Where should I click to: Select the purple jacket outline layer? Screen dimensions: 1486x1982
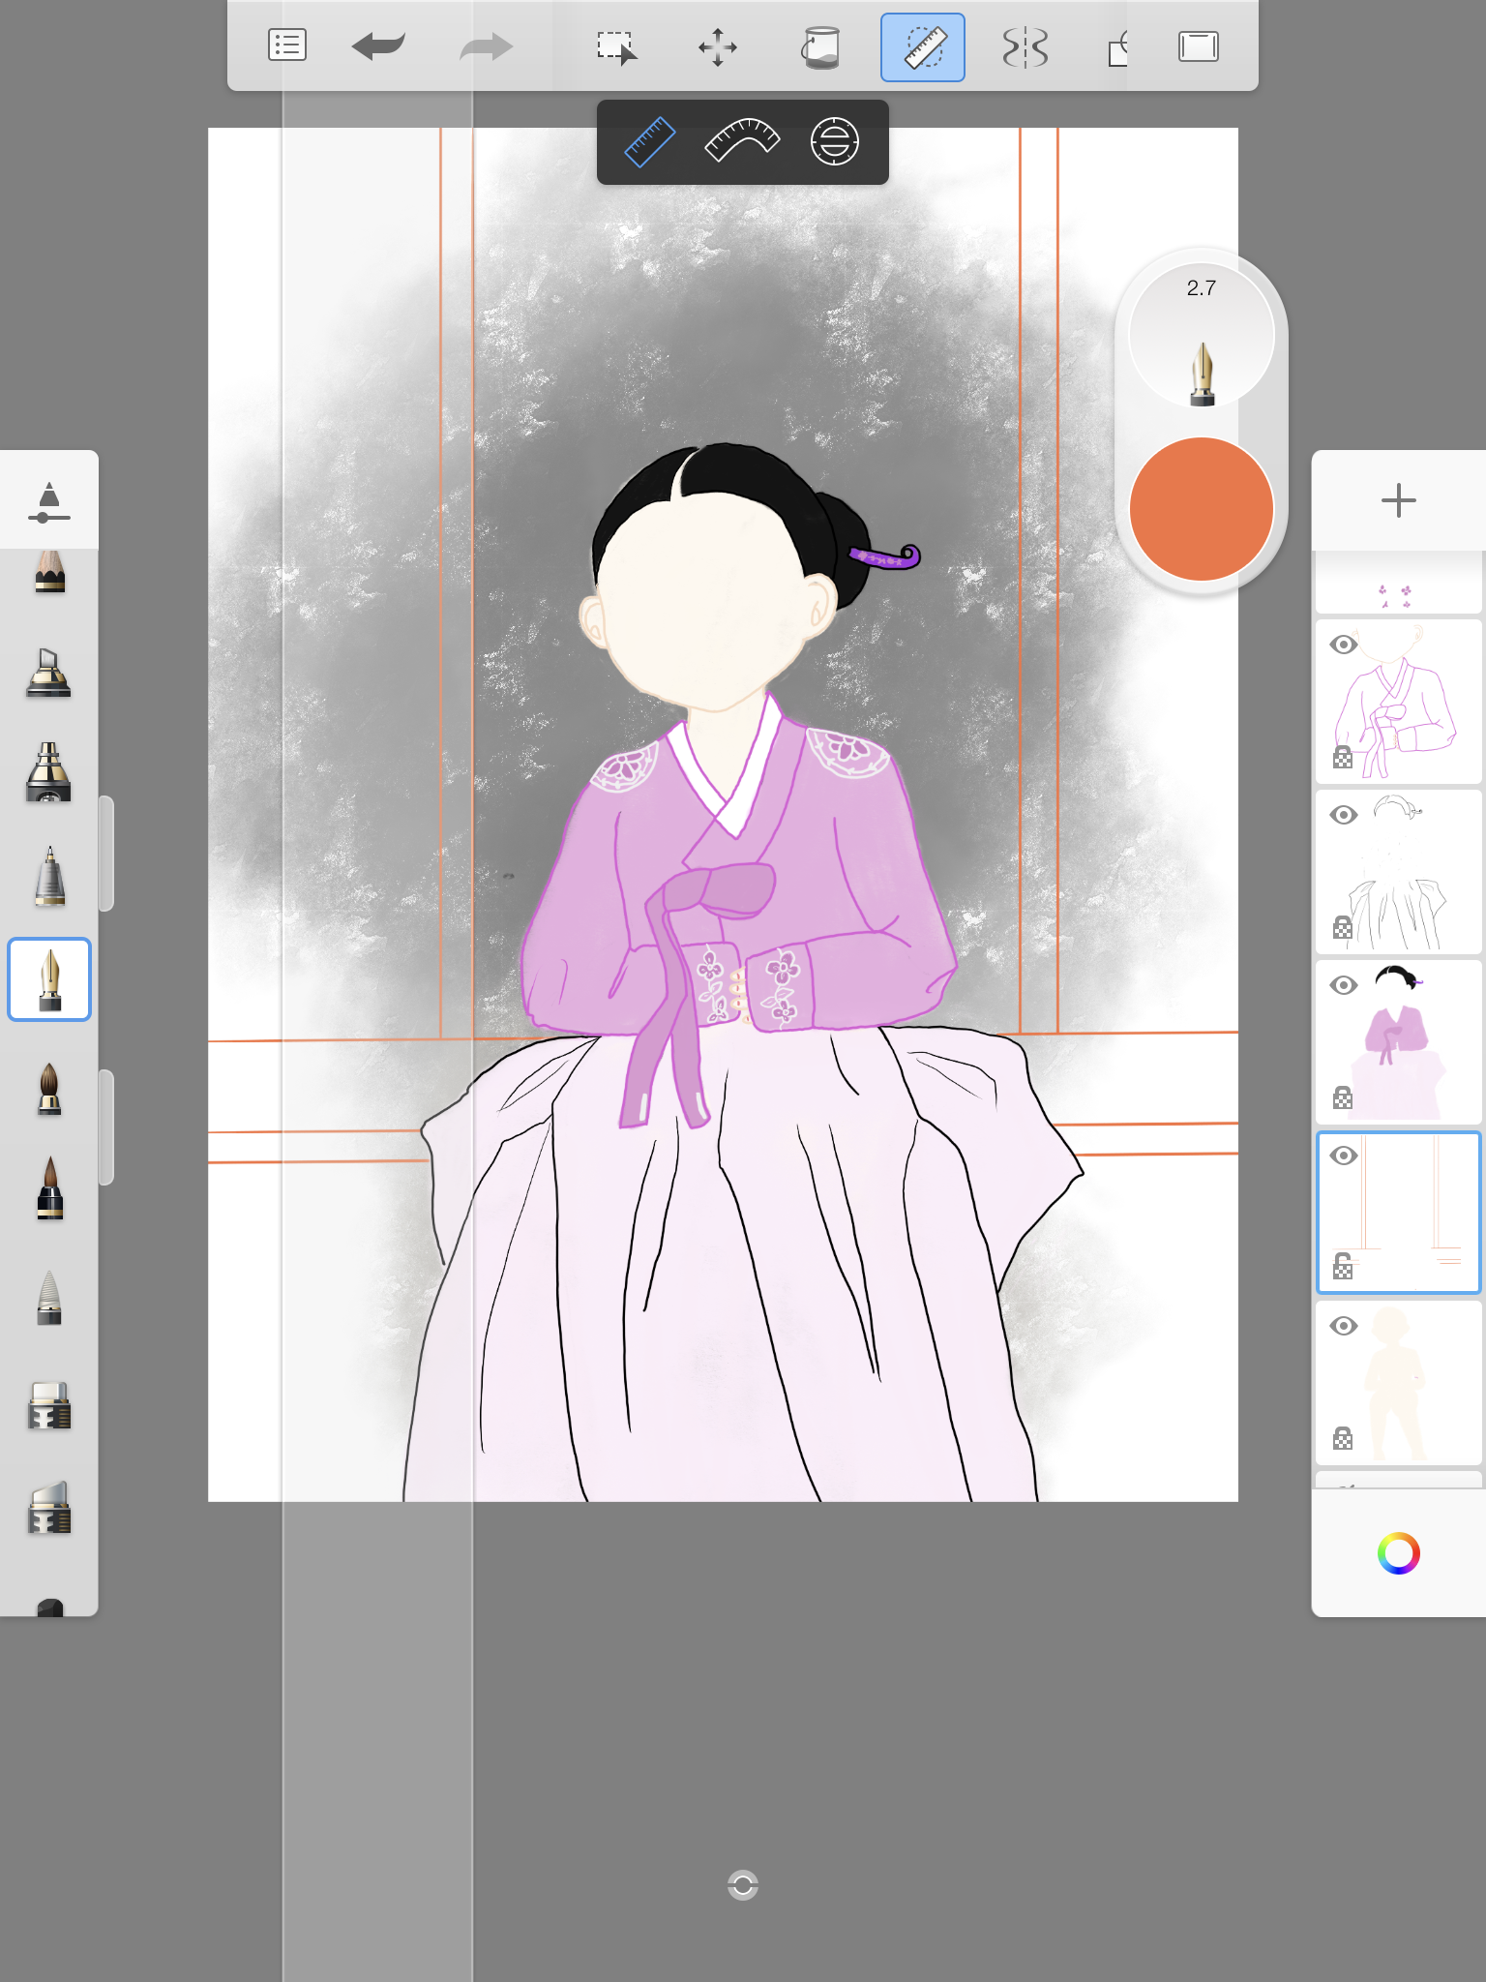(1399, 702)
